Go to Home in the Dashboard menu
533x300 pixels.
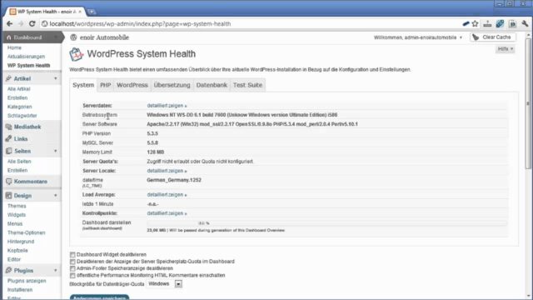pyautogui.click(x=14, y=47)
